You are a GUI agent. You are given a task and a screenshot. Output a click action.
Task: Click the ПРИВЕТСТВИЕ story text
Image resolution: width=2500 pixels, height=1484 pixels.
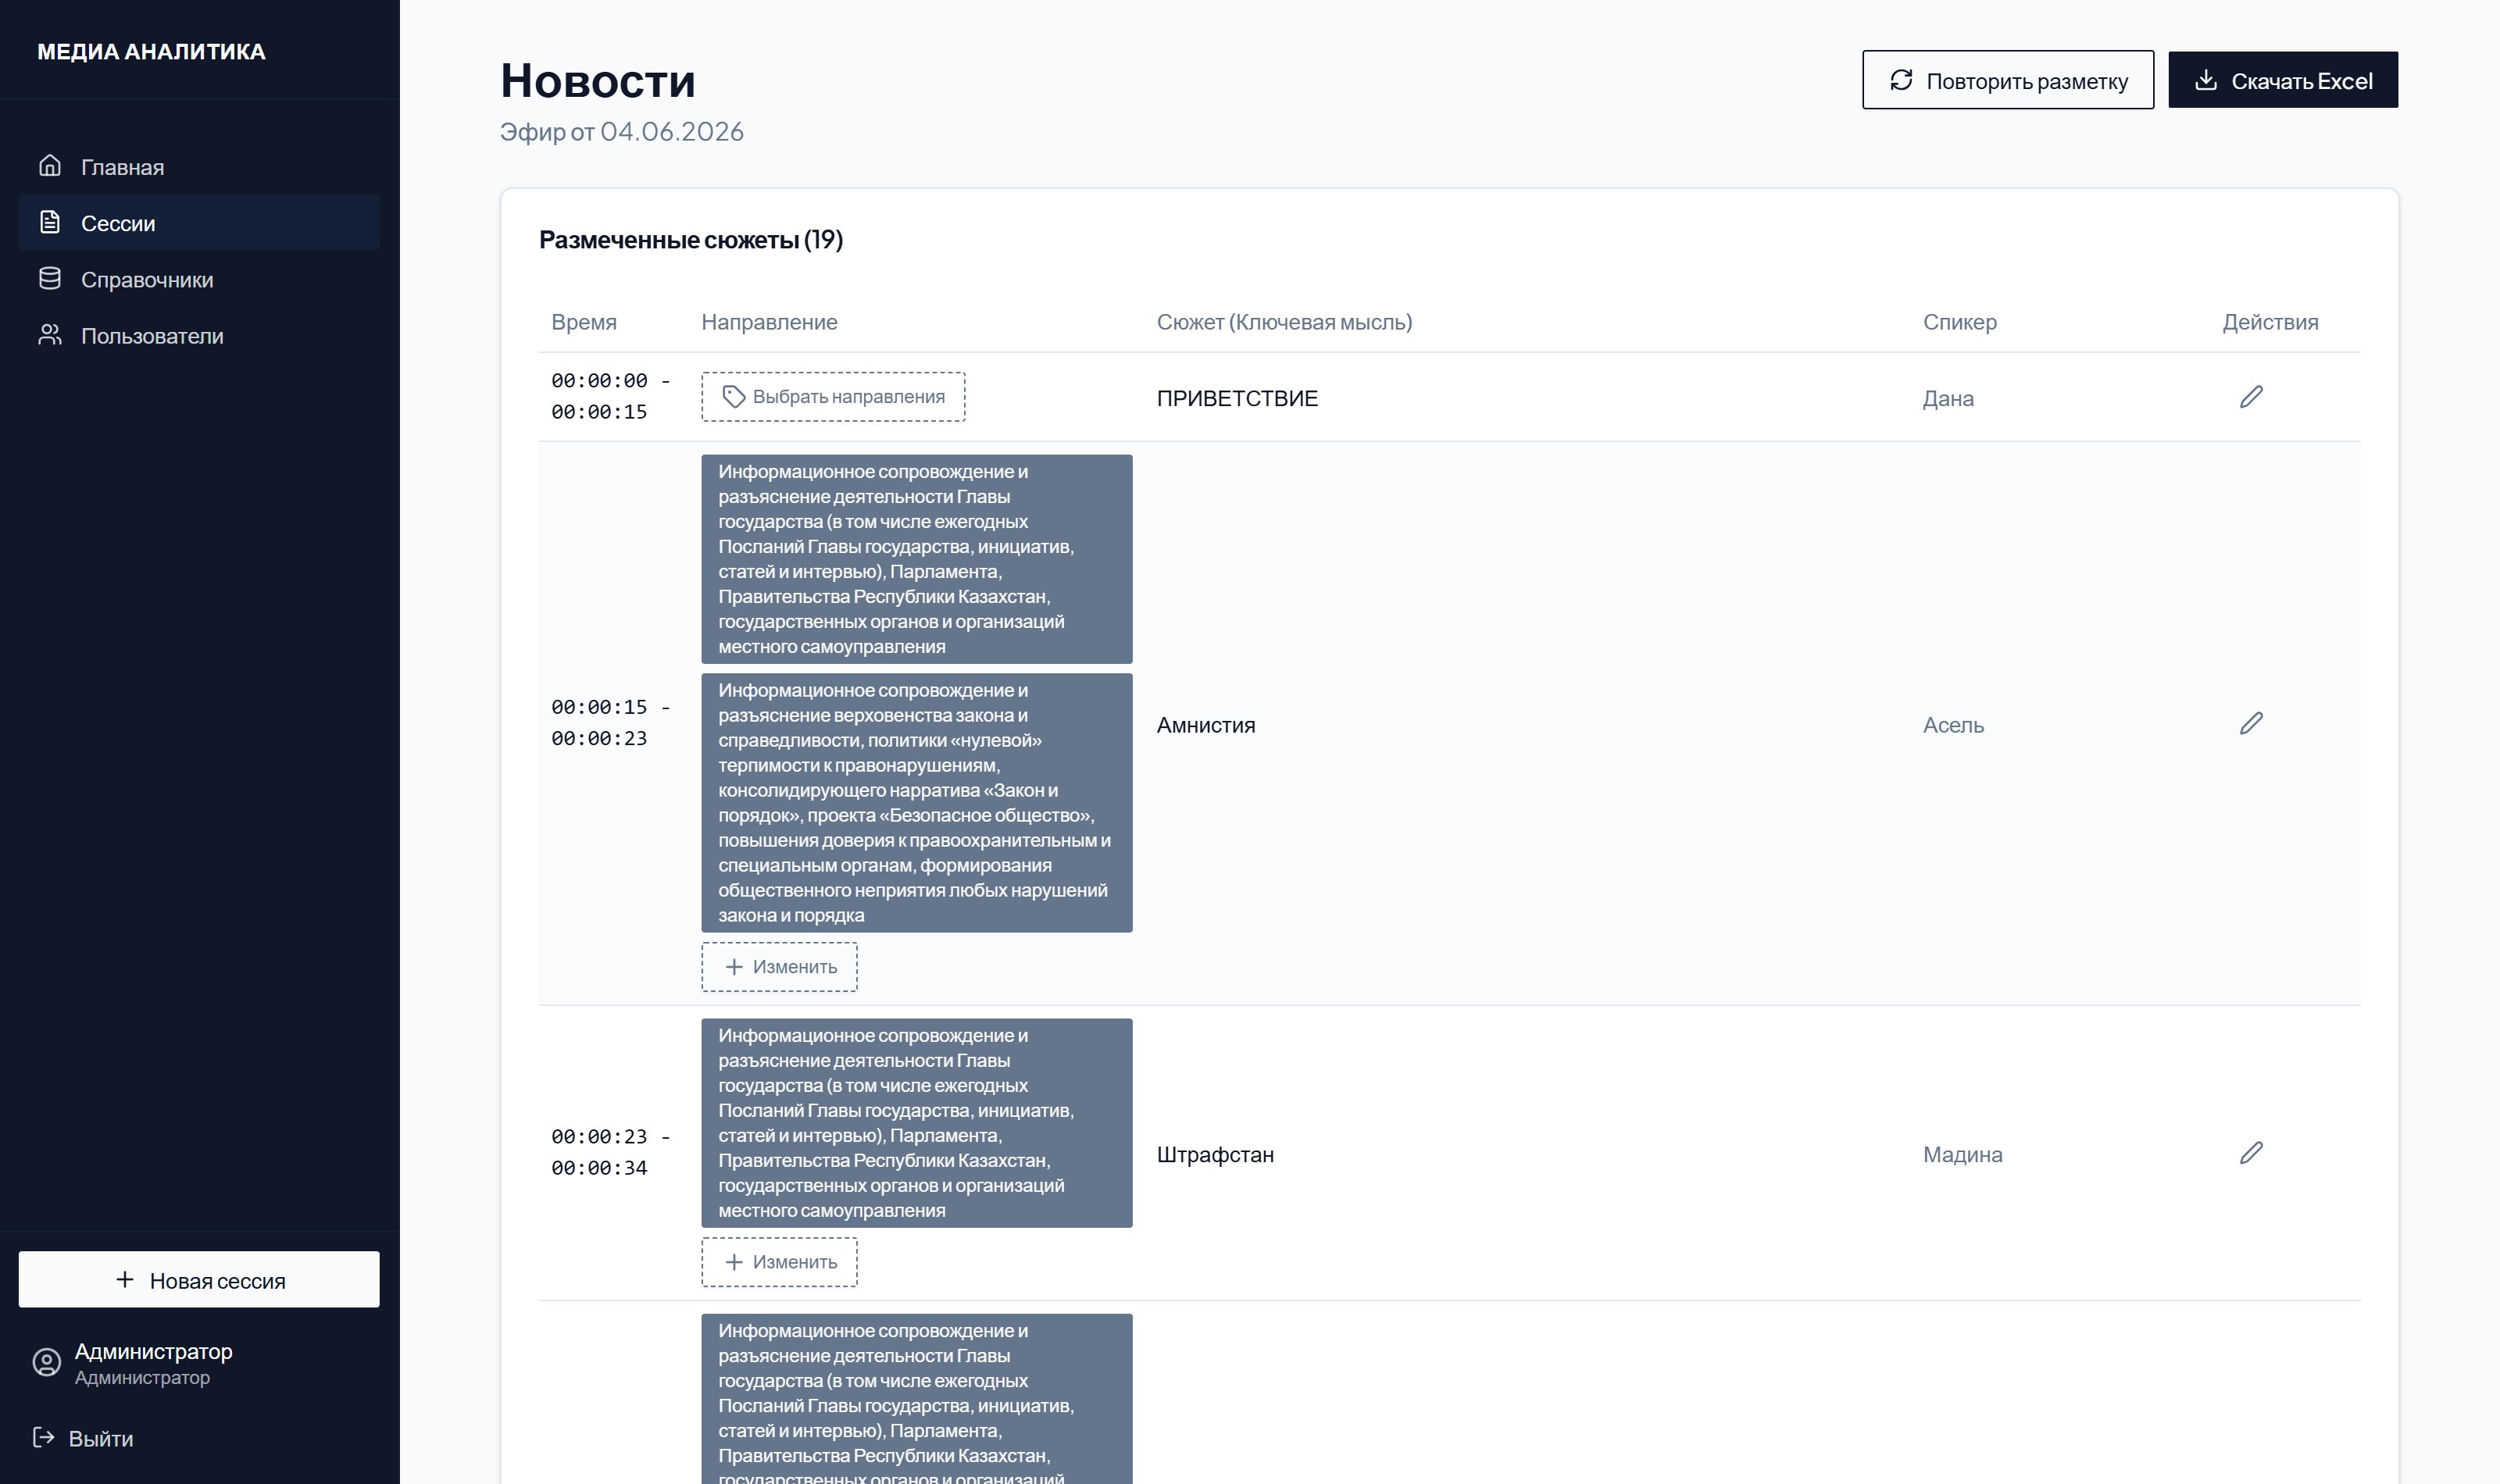click(x=1237, y=398)
